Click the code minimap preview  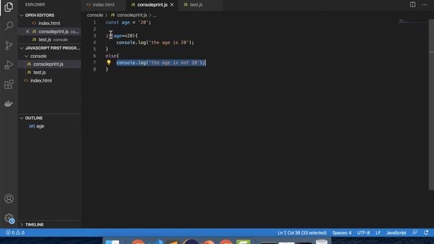click(x=414, y=22)
